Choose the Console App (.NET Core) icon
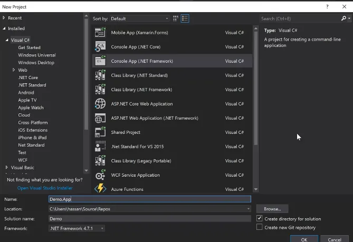The width and height of the screenshot is (353, 242). (x=100, y=46)
